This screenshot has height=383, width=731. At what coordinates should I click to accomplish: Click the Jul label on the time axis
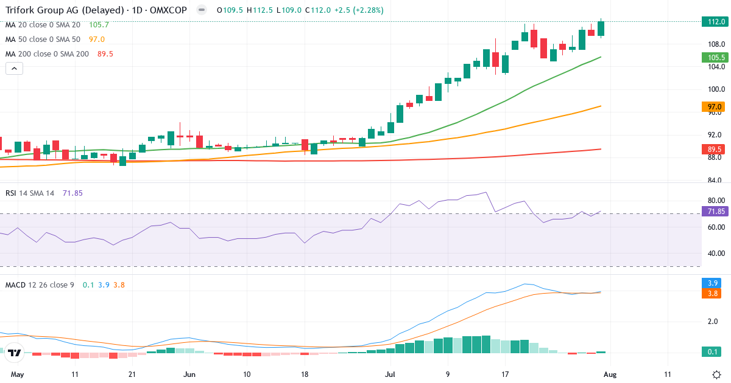coord(390,374)
